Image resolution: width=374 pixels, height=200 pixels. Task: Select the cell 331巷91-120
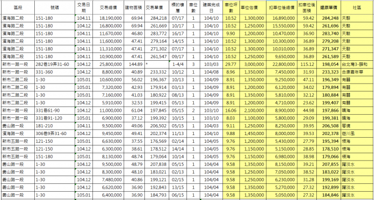(55, 118)
